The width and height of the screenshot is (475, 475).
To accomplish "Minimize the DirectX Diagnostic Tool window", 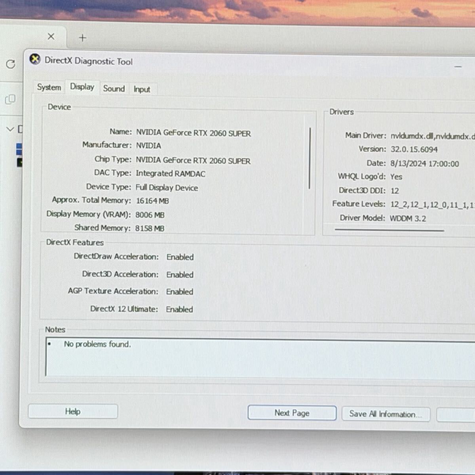I will click(458, 67).
